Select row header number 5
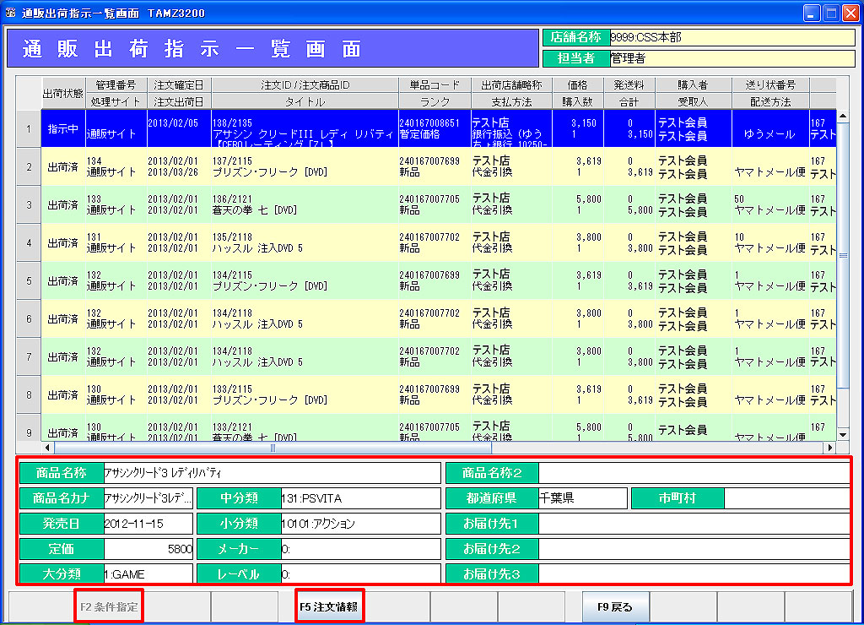Screen dimensions: 864x625 pyautogui.click(x=29, y=280)
